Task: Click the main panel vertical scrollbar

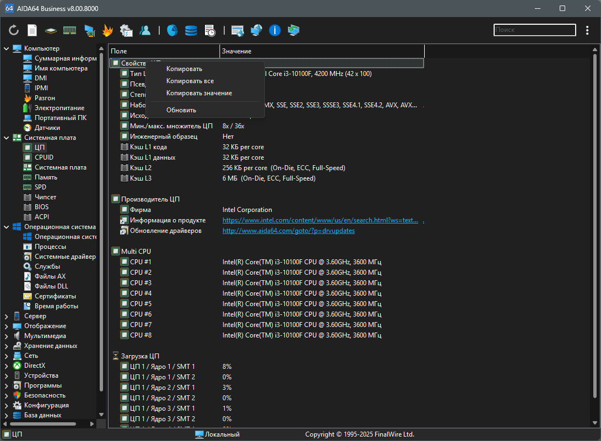Action: click(x=595, y=226)
